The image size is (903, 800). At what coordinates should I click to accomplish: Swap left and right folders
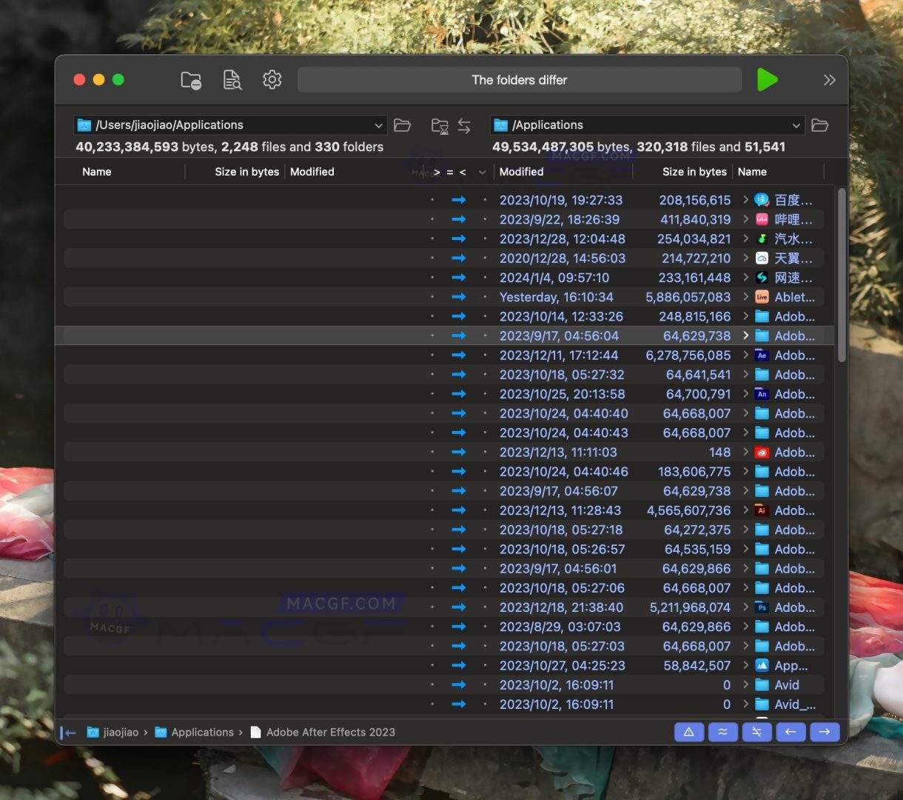[464, 126]
